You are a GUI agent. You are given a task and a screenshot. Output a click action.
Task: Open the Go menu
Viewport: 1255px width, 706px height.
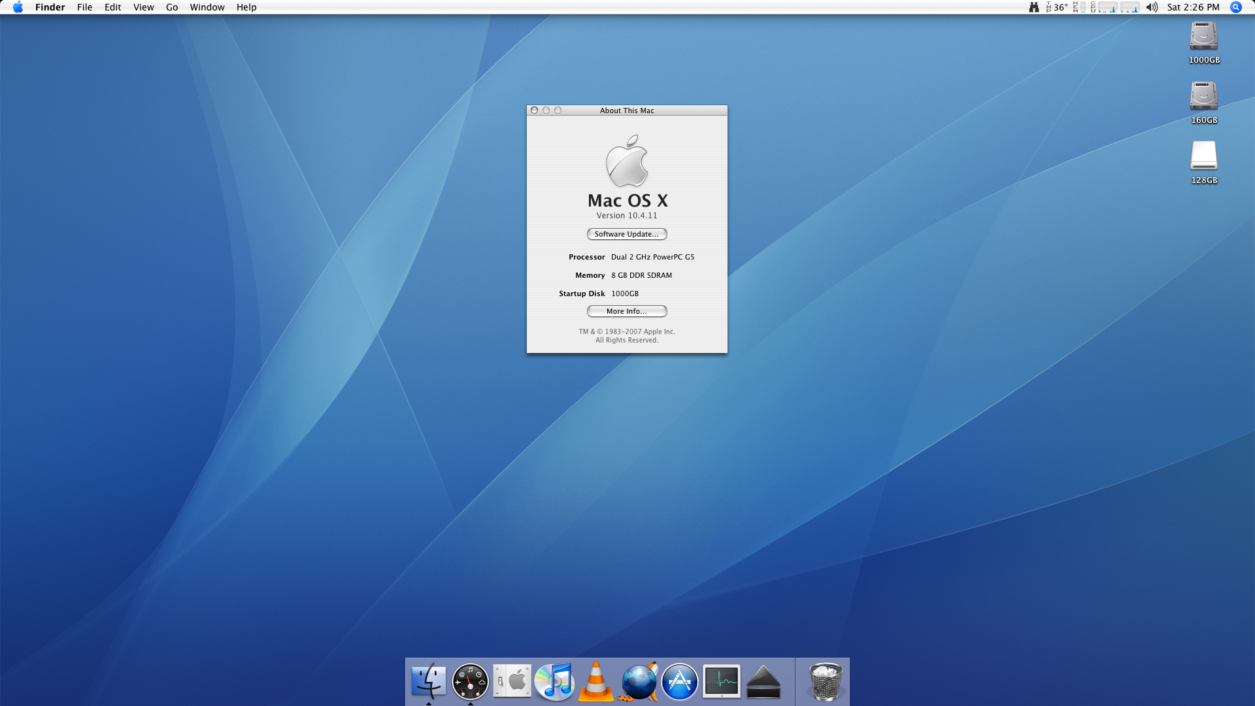point(172,7)
